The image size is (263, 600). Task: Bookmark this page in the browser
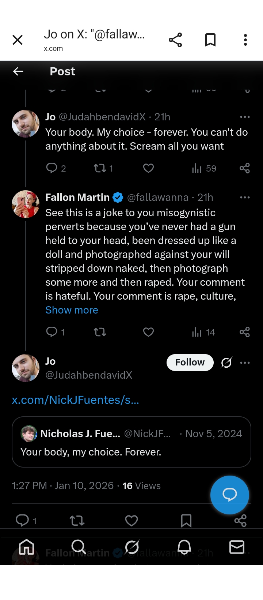pyautogui.click(x=210, y=40)
